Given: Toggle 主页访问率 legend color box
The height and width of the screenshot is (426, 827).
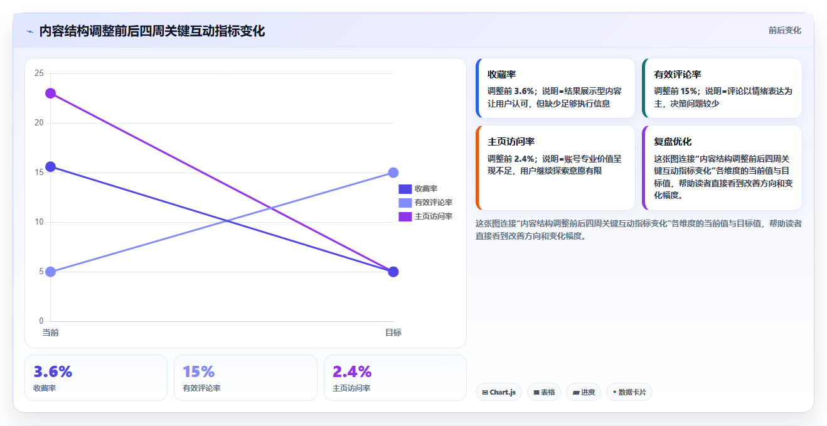Looking at the screenshot, I should [x=405, y=216].
